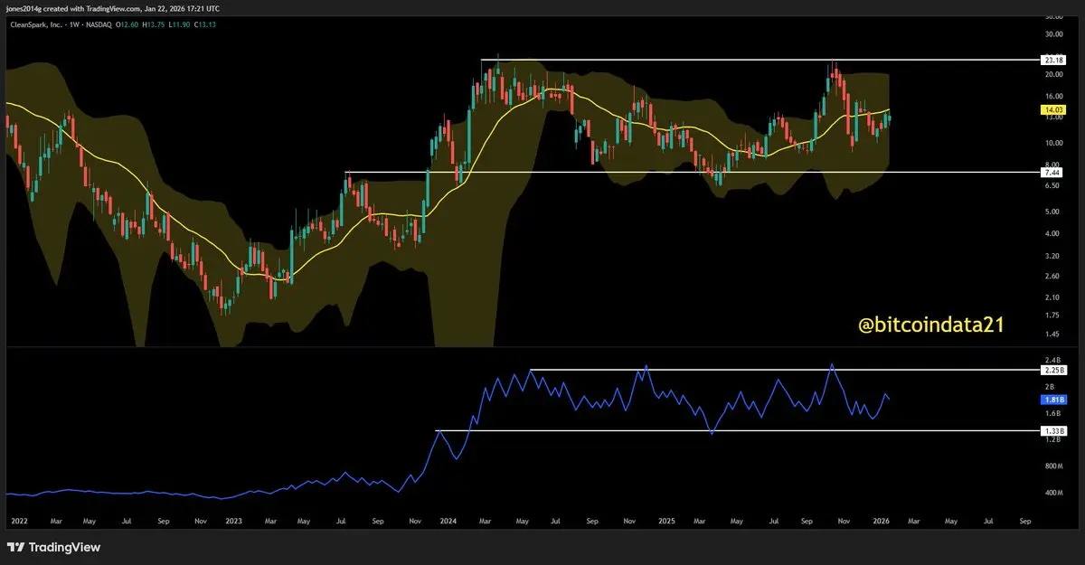Click the 1.75 price axis tick

pyautogui.click(x=1052, y=315)
